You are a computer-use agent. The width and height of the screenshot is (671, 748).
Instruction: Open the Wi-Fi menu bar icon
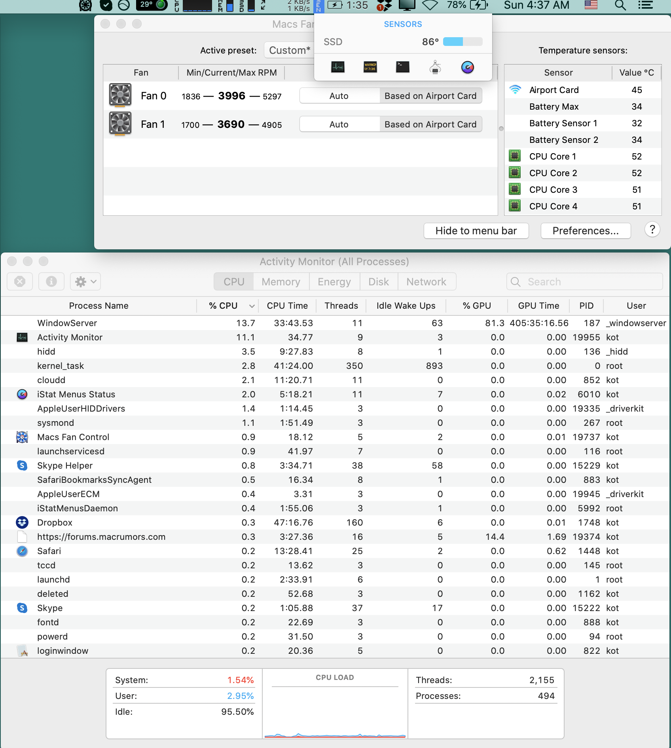click(x=430, y=5)
